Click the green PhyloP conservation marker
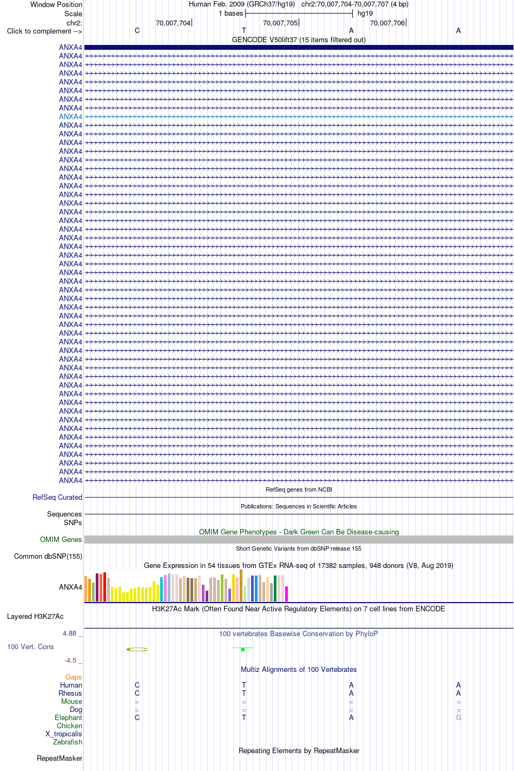This screenshot has height=771, width=514. pyautogui.click(x=243, y=649)
